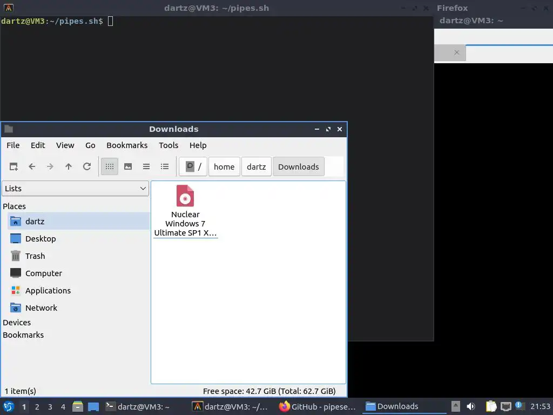The width and height of the screenshot is (553, 415).
Task: Click the Alacritty icon in terminal titlebar
Action: pyautogui.click(x=9, y=8)
